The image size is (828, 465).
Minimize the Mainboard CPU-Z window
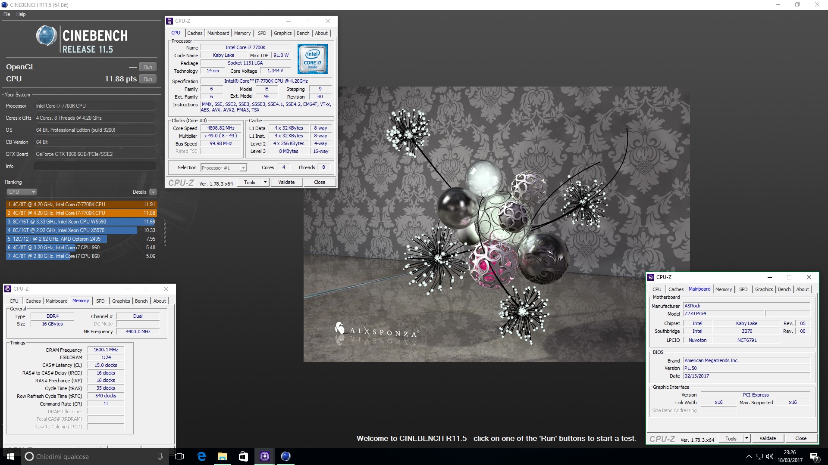click(x=770, y=277)
